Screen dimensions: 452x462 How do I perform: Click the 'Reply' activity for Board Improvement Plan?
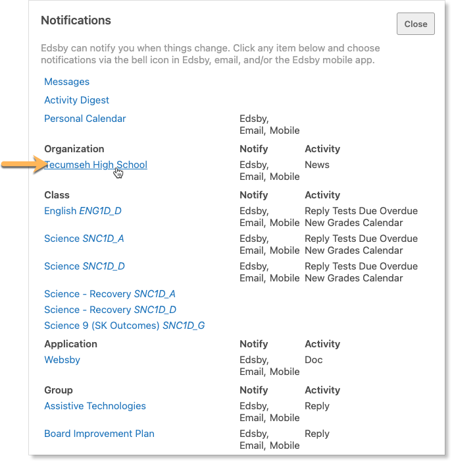click(317, 434)
